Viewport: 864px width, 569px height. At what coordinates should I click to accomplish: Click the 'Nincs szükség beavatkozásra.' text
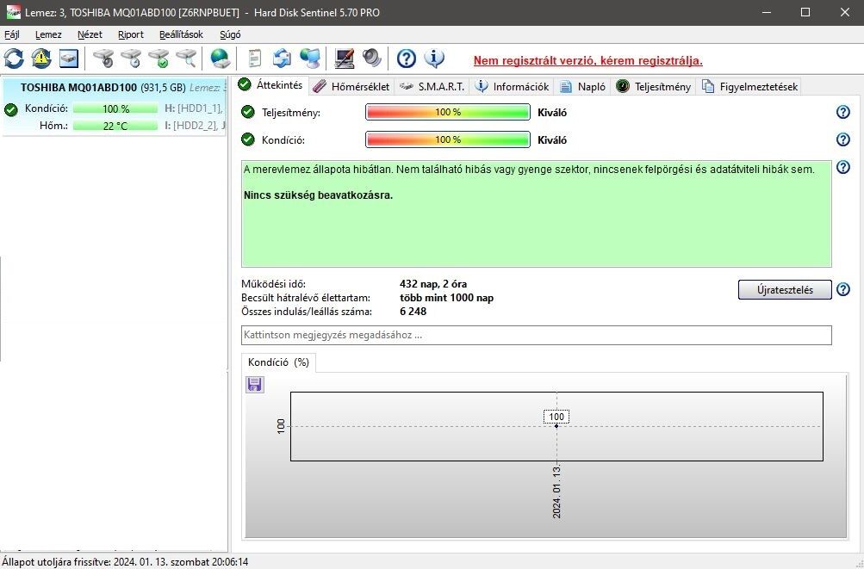318,195
